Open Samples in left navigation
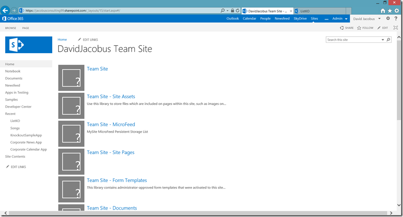 11,100
